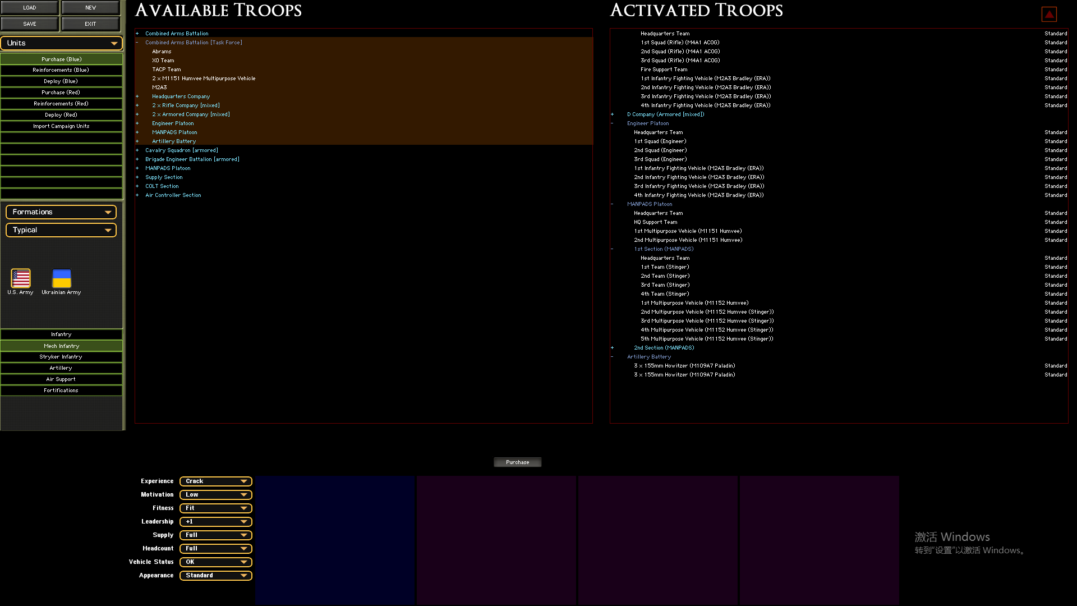Select the Engineer Platoon in Available Troops

click(173, 123)
